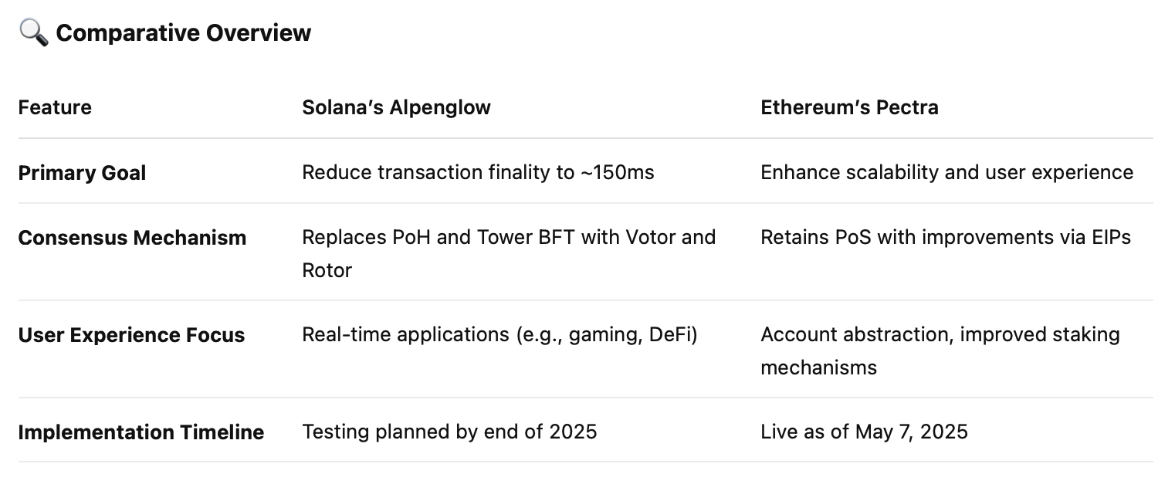The width and height of the screenshot is (1175, 491).
Task: Click the 'Reduce transaction finality to ~150ms' cell
Action: 478,172
